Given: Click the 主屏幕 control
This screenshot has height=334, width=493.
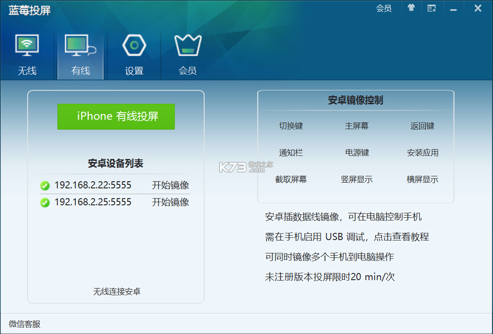Looking at the screenshot, I should [x=357, y=126].
